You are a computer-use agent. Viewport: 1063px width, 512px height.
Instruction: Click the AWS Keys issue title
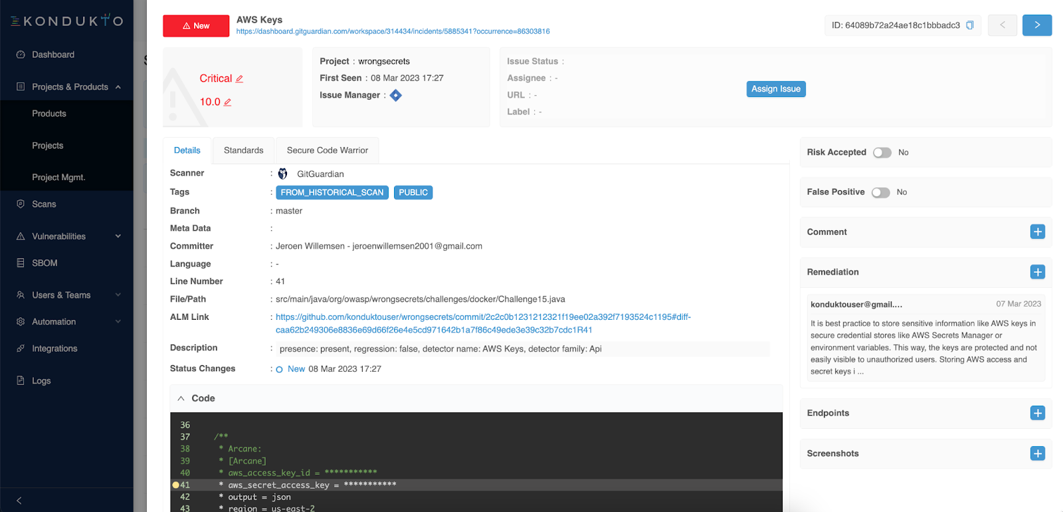pos(260,20)
